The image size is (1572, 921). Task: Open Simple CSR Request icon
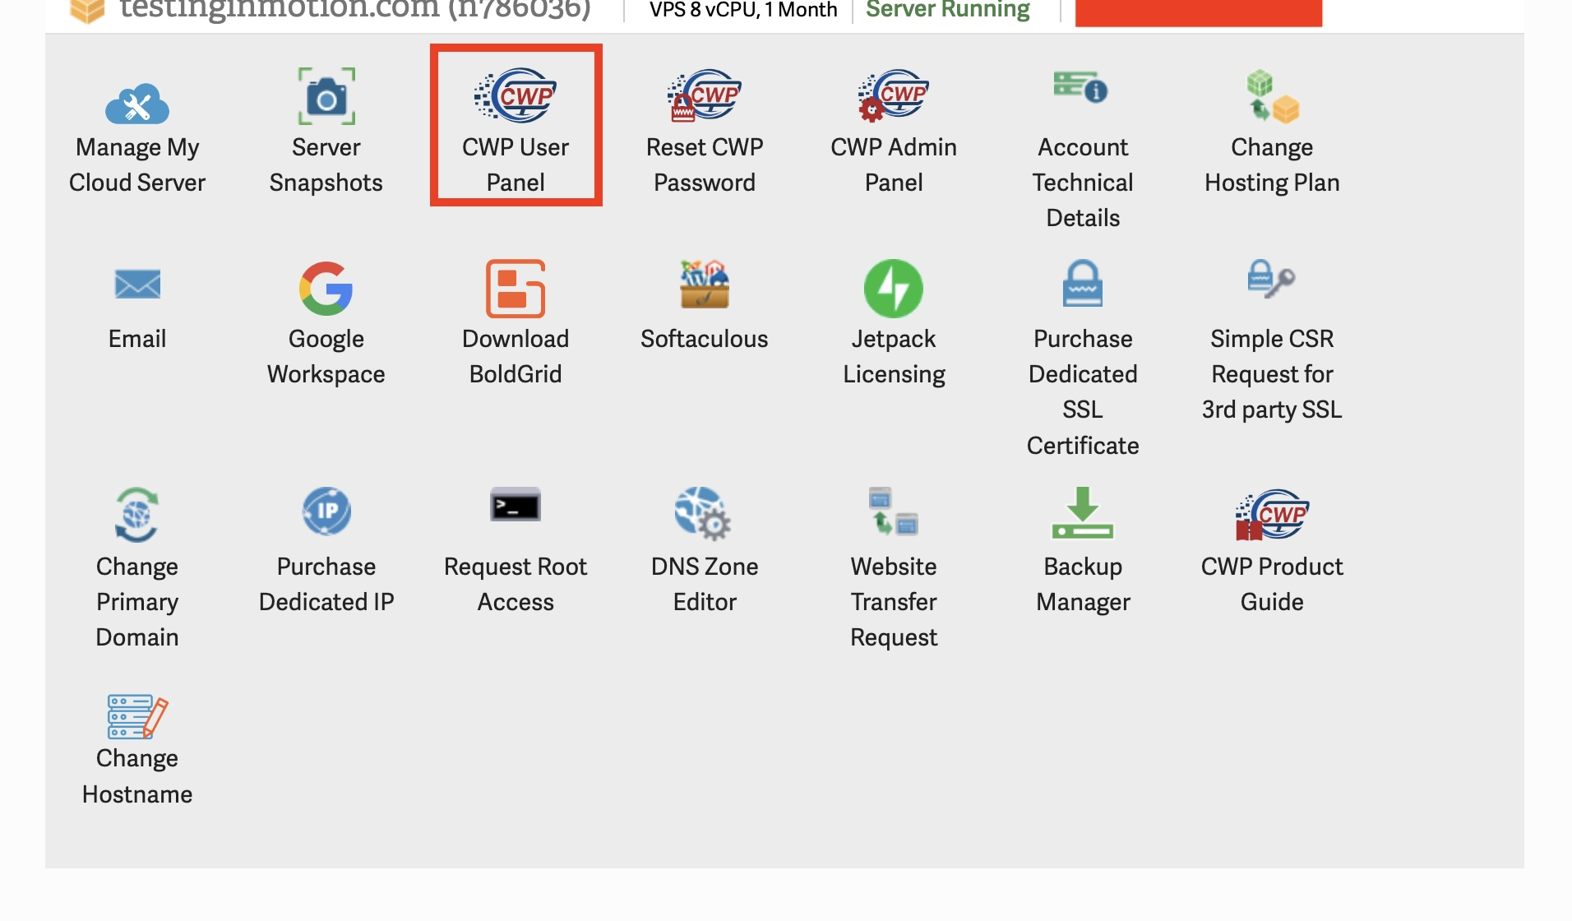1272,279
